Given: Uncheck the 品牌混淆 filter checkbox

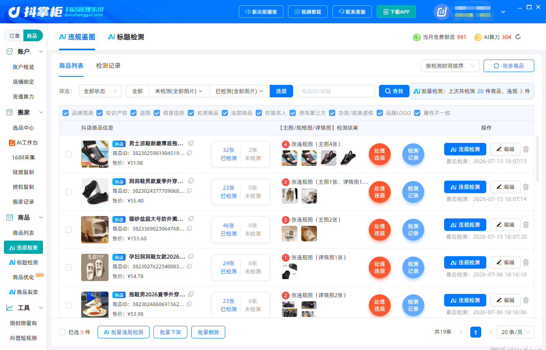Looking at the screenshot, I should tap(66, 113).
